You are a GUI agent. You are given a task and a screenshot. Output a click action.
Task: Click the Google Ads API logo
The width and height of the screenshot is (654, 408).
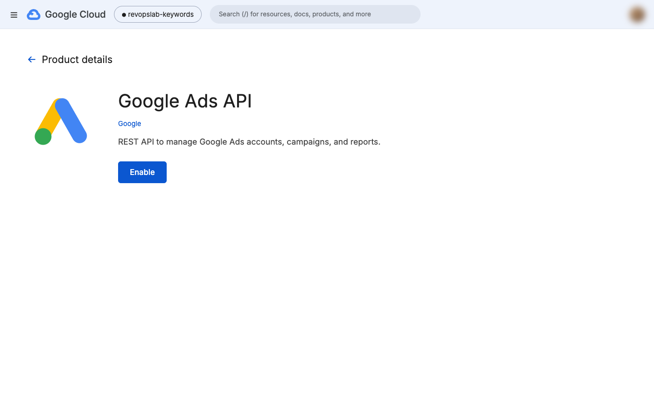click(x=61, y=121)
